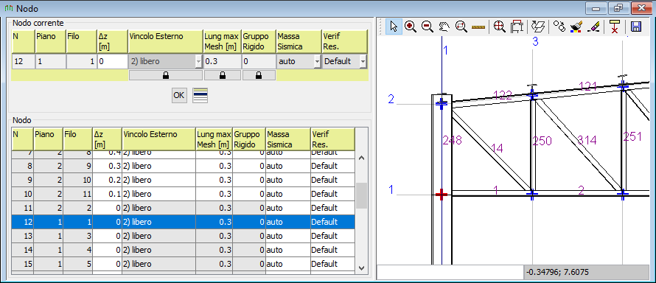
Task: Select the zoom window tool
Action: pos(461,27)
